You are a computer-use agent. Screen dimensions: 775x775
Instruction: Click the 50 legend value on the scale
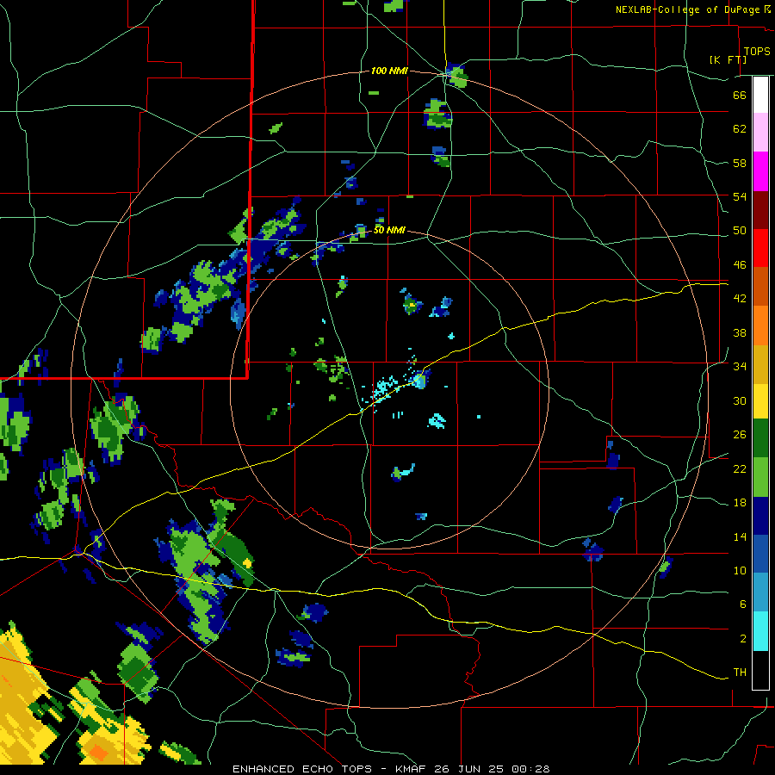[x=740, y=231]
